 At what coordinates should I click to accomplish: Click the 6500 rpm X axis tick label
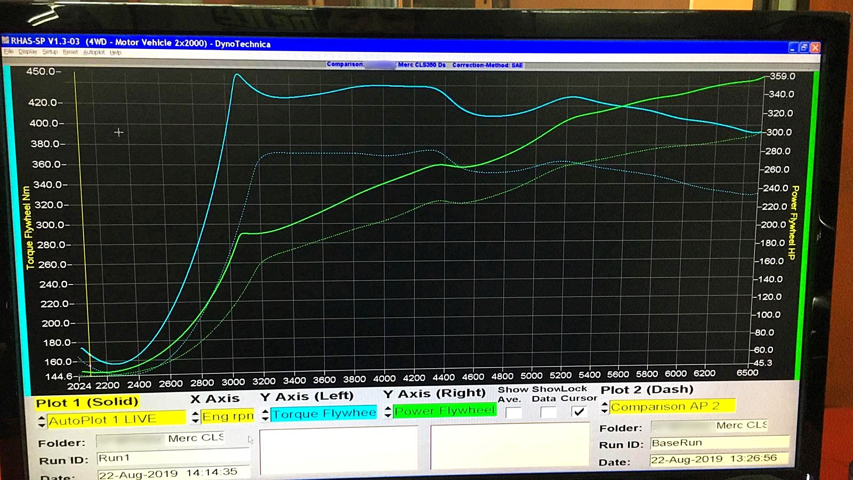[x=747, y=373]
